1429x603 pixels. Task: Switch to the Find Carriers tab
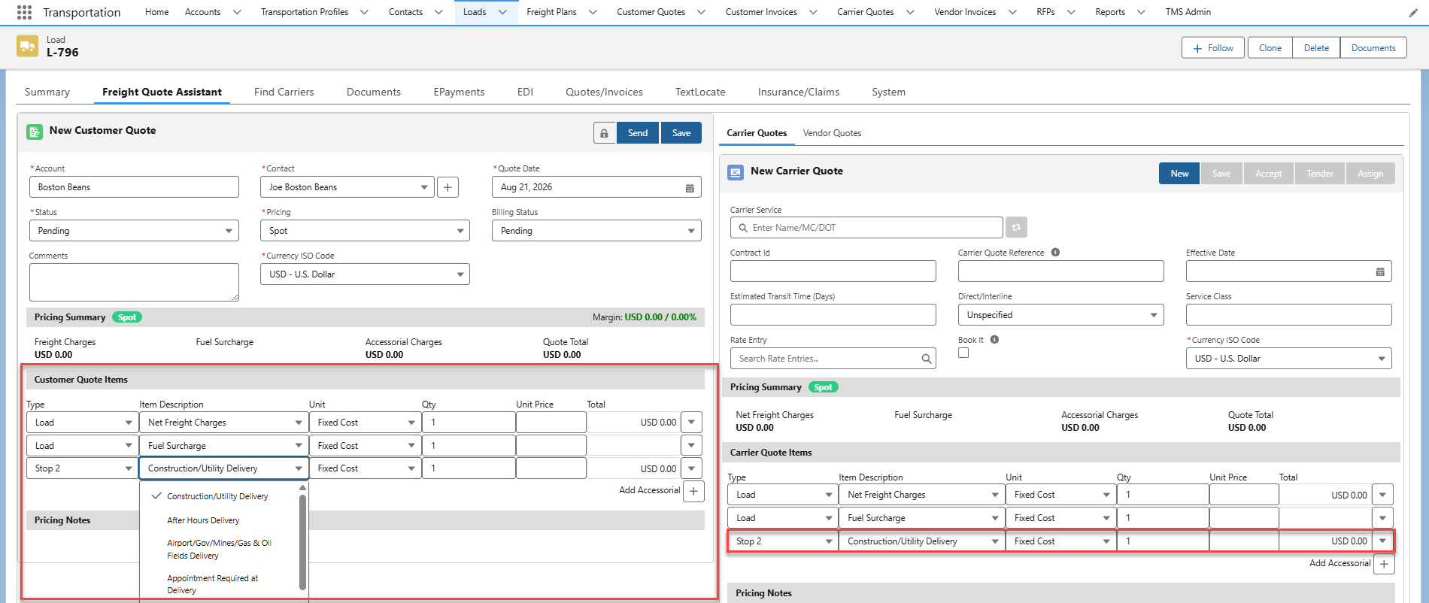tap(284, 92)
